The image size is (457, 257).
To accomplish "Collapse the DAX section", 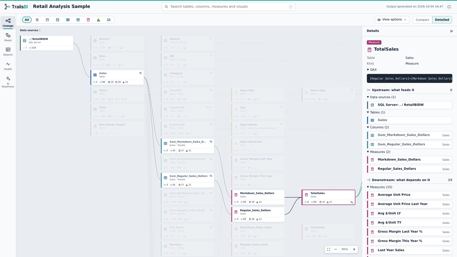I will coord(372,70).
